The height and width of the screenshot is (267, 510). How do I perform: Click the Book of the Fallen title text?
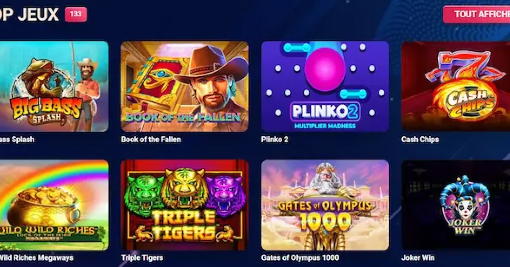tap(151, 139)
